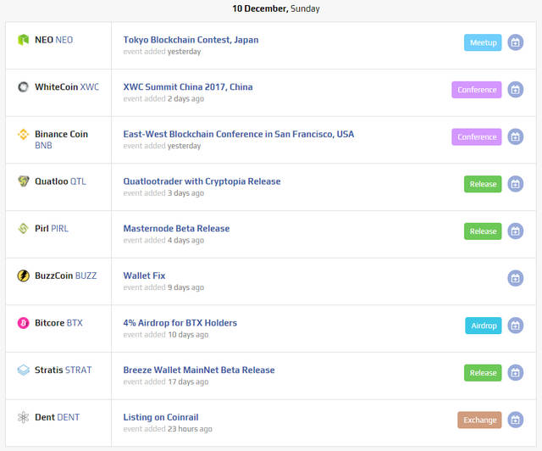Select the Bitcore BTX coin name
This screenshot has width=542, height=451.
(58, 323)
